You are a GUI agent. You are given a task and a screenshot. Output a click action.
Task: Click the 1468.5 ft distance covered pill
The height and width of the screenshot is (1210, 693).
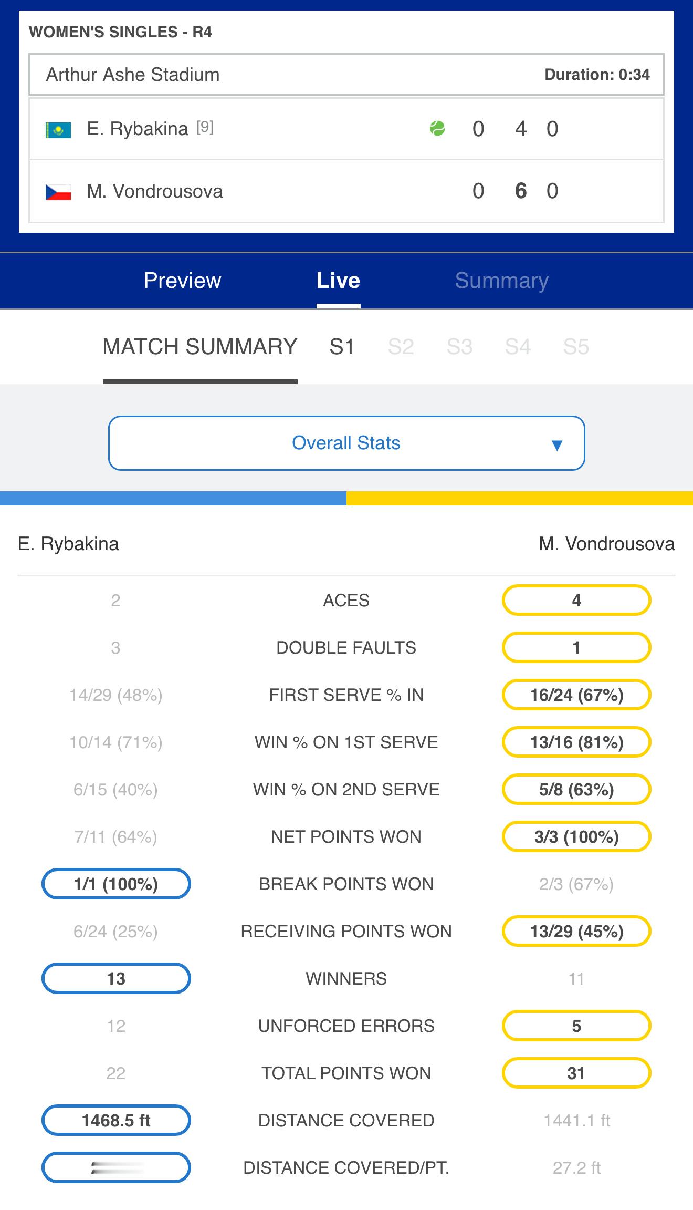pos(116,1120)
